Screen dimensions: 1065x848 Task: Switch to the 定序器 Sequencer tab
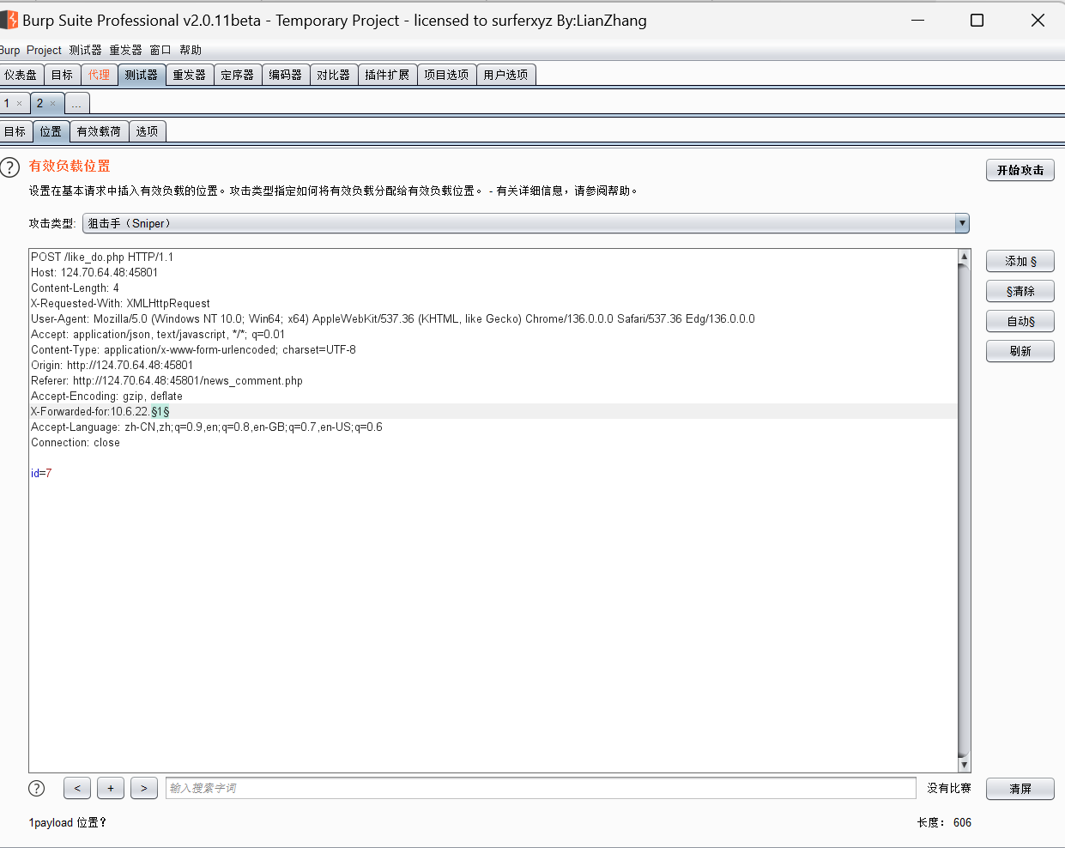pos(238,75)
